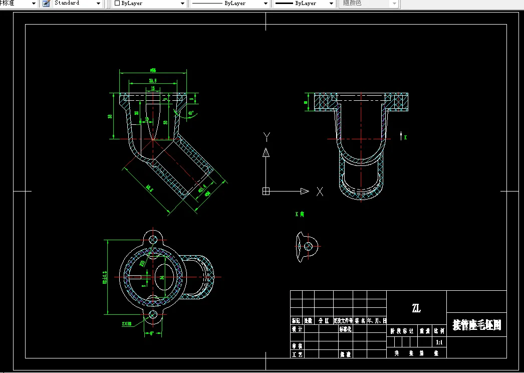
Task: Select the 45° angle dimension
Action: (190, 113)
